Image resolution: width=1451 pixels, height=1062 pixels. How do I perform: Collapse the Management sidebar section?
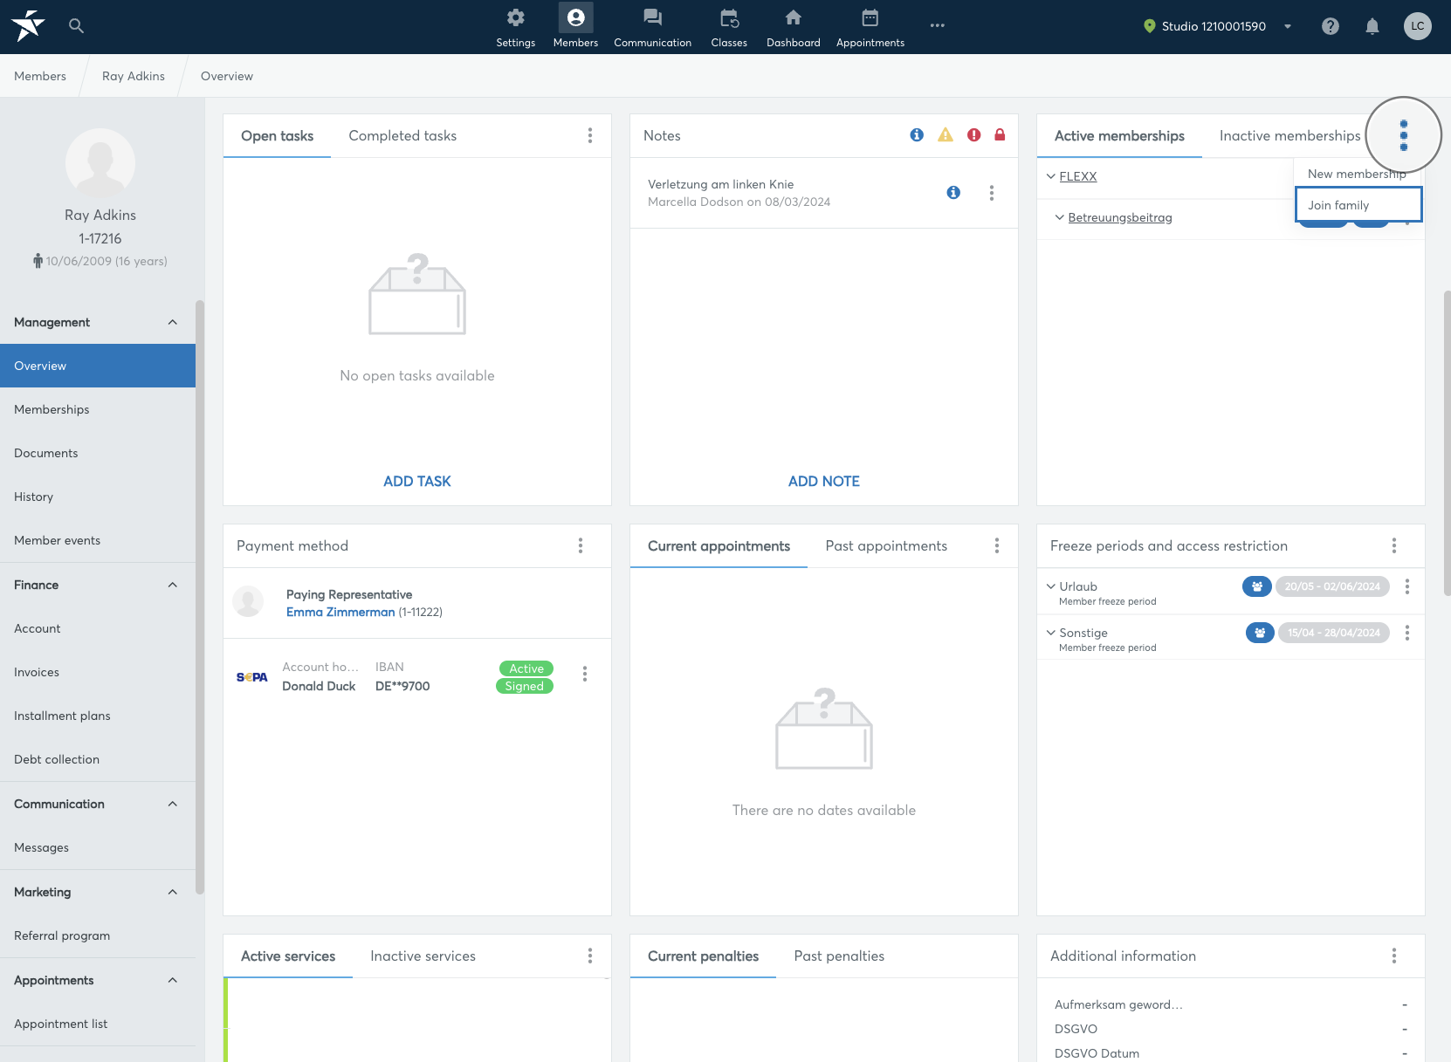coord(173,322)
